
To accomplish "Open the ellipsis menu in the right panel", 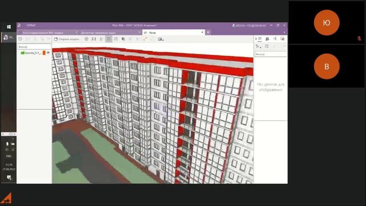I will [x=284, y=46].
